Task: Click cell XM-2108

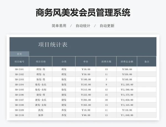Action: [x=19, y=105]
